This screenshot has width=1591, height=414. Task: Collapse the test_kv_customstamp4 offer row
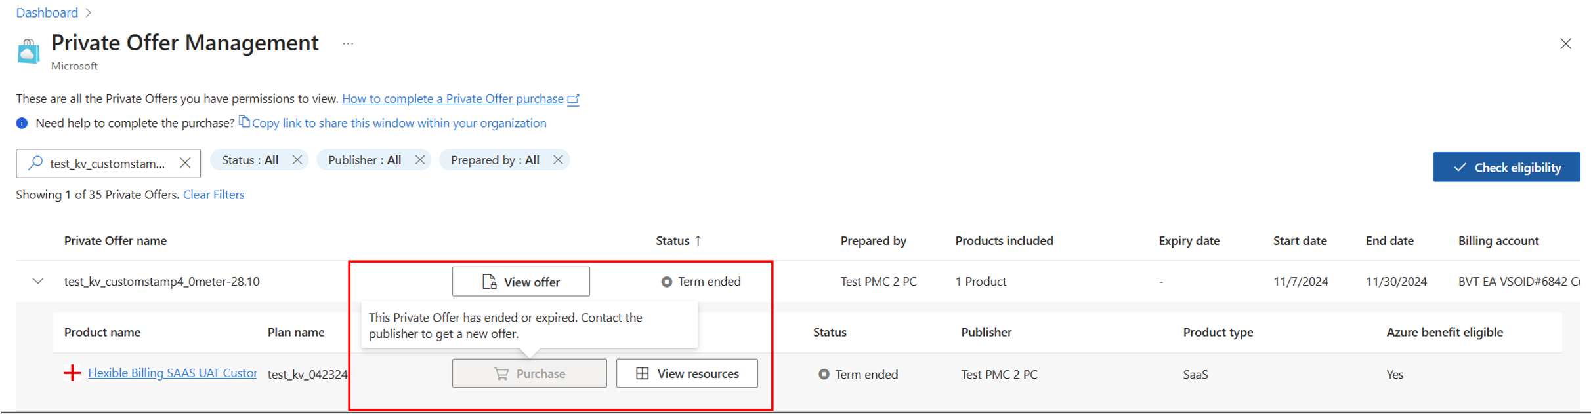click(x=38, y=282)
